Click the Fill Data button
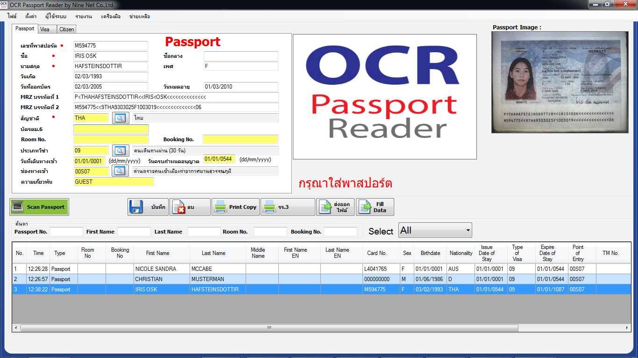The image size is (638, 358). (375, 207)
